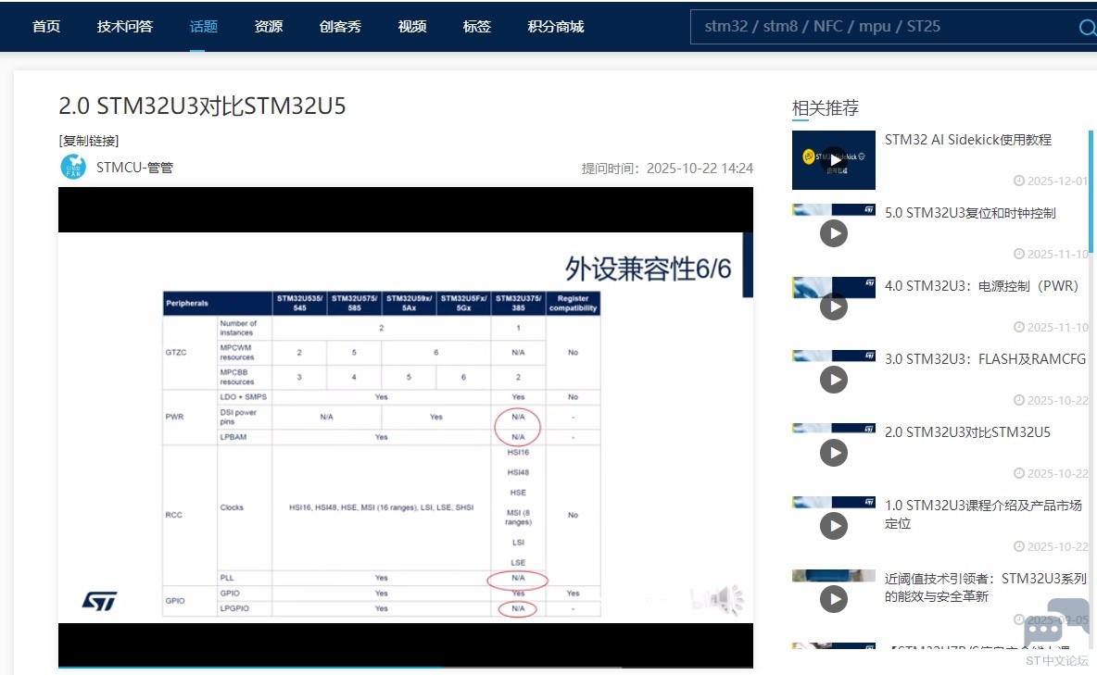
Task: Open the 首页 home menu item
Action: (46, 27)
